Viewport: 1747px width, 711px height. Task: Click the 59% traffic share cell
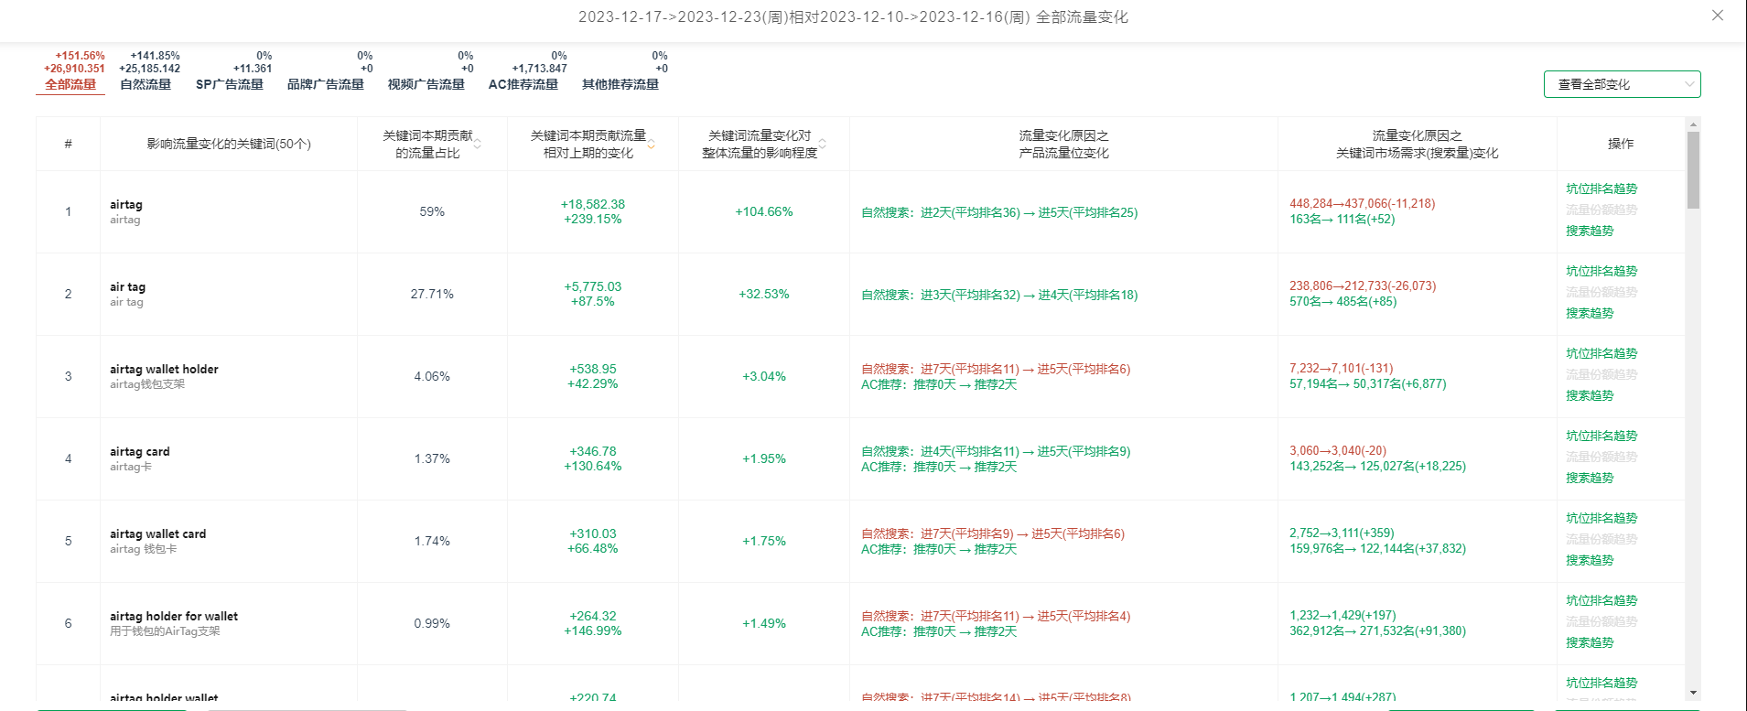click(432, 212)
